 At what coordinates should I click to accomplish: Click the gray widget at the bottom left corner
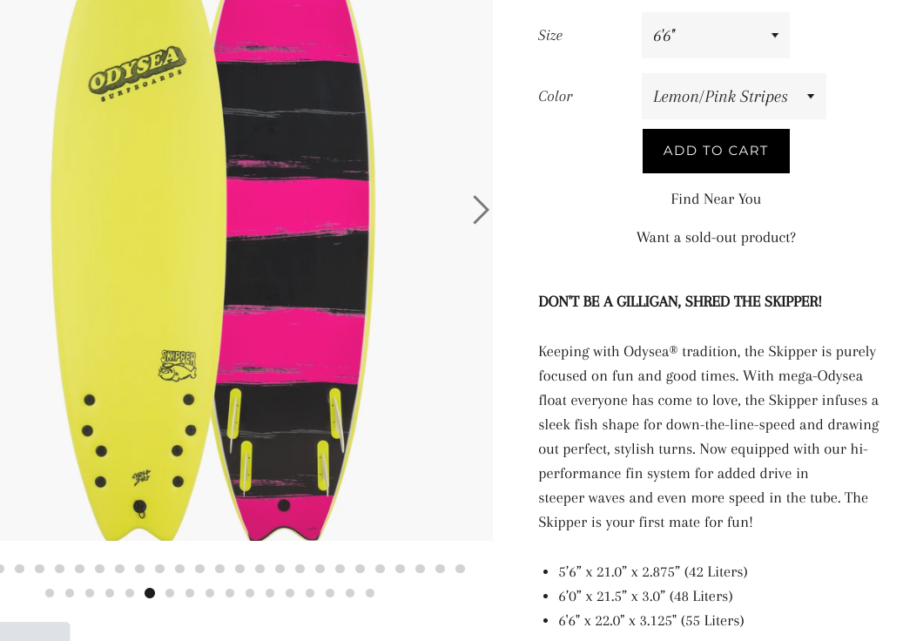35,631
